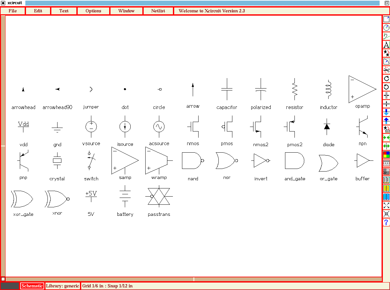Click the Help question mark icon
Screen dimensions: 390x290
(x=386, y=222)
